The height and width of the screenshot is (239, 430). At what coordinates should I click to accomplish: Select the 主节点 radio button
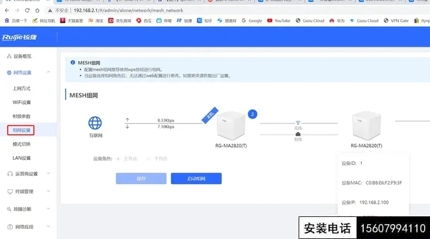coord(118,159)
